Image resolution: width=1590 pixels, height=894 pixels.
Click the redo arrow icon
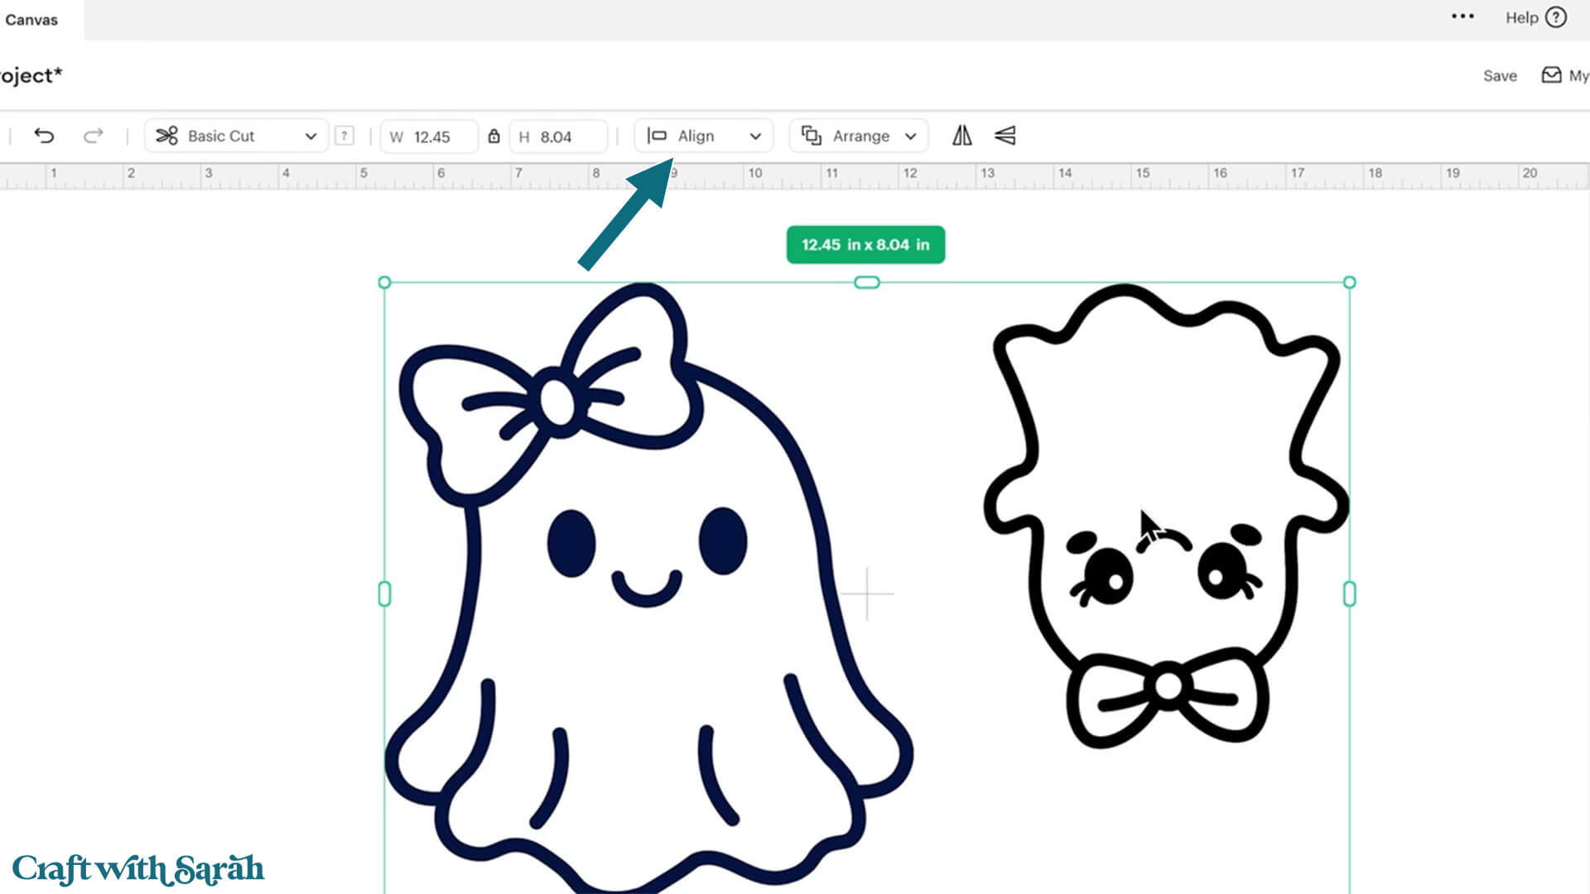click(x=93, y=136)
